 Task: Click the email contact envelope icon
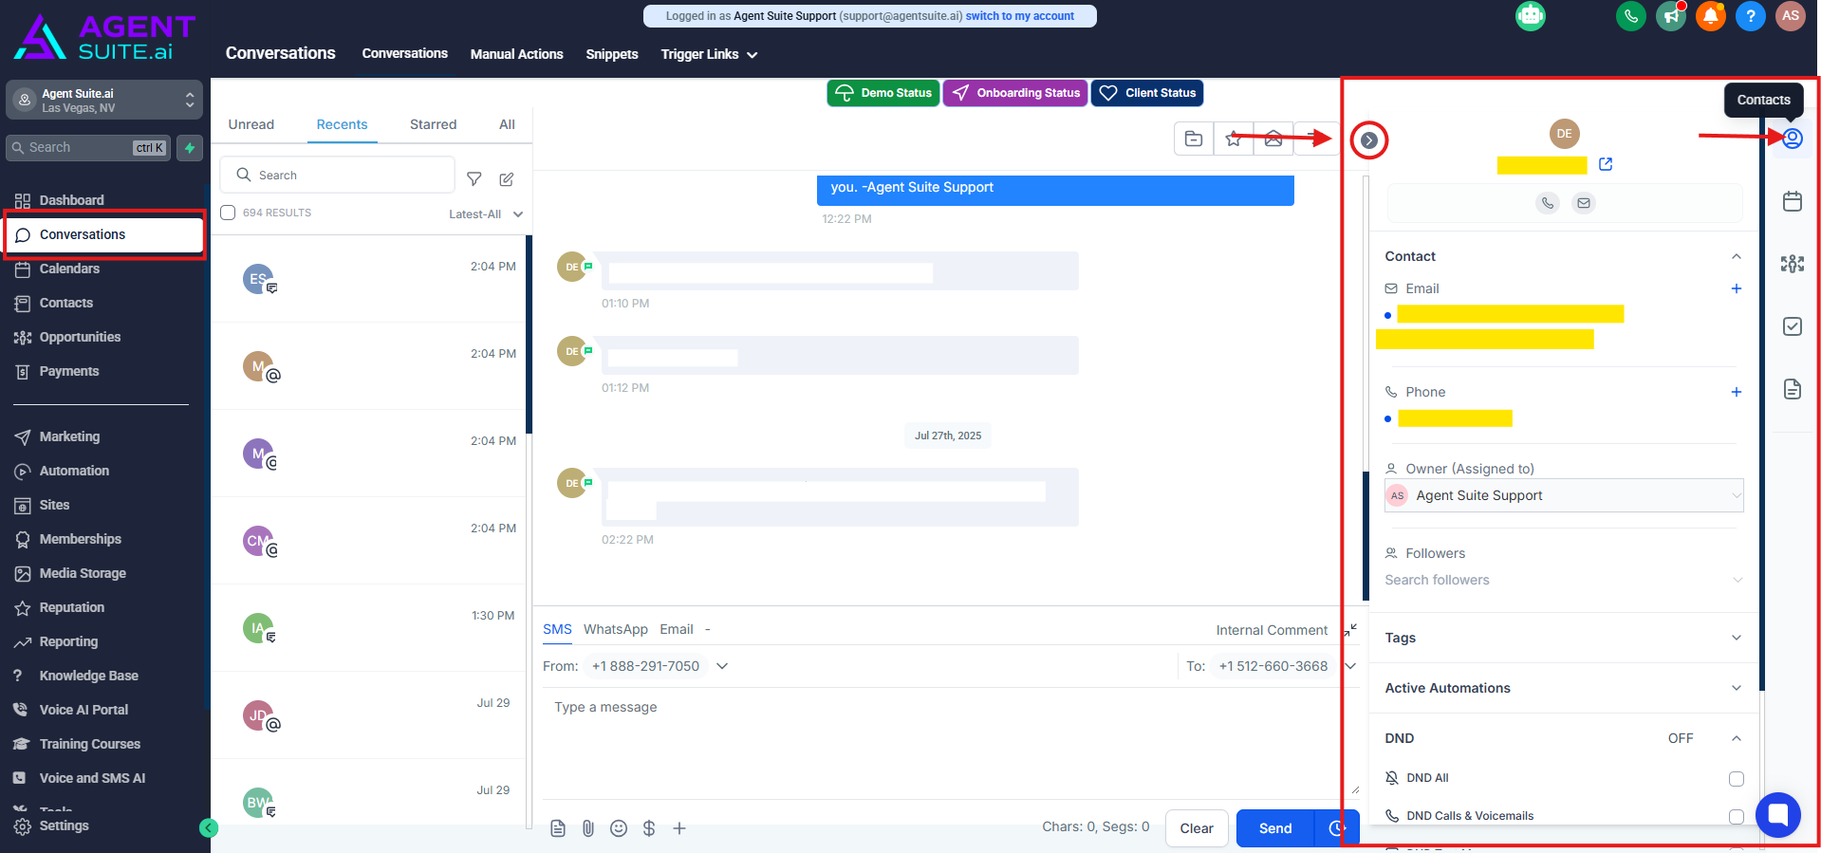[x=1584, y=203]
